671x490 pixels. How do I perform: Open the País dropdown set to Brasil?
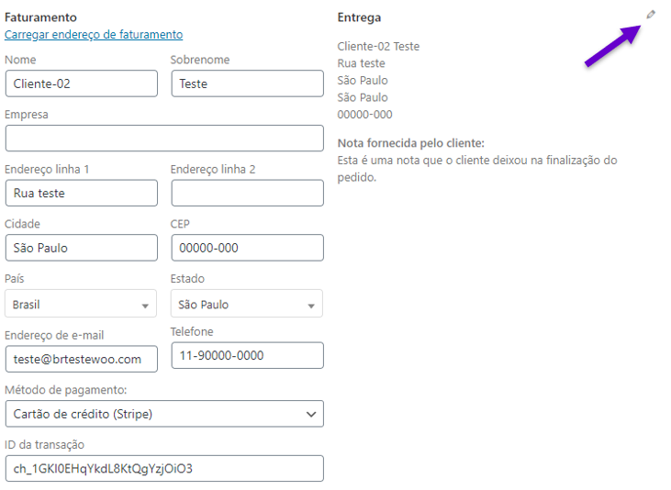pos(81,304)
